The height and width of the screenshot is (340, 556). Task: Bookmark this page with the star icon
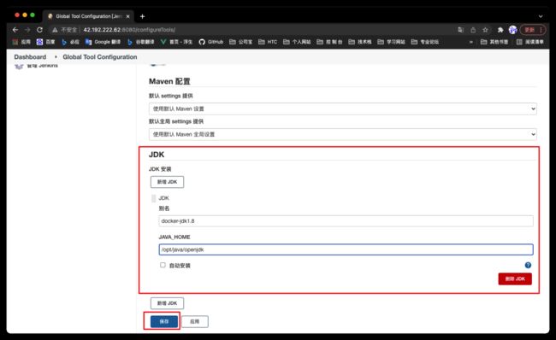pyautogui.click(x=486, y=30)
